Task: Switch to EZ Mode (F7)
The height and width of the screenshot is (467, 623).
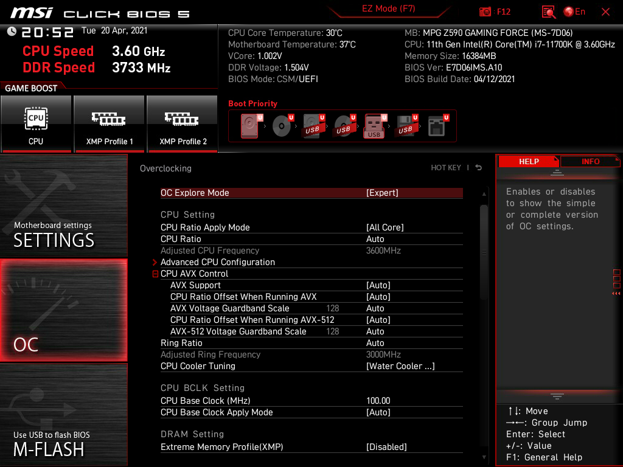Action: coord(388,9)
